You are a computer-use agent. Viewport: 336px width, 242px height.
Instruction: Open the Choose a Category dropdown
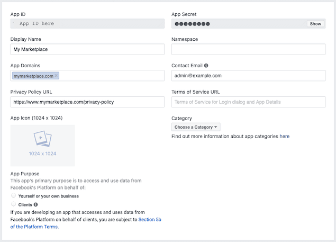(x=196, y=127)
